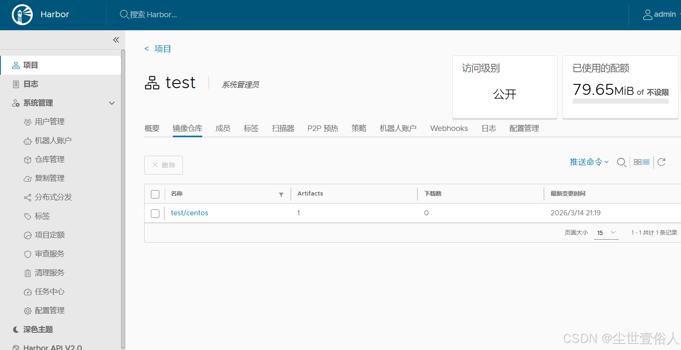Sort by the 下载数 column header
681x350 pixels.
point(433,193)
